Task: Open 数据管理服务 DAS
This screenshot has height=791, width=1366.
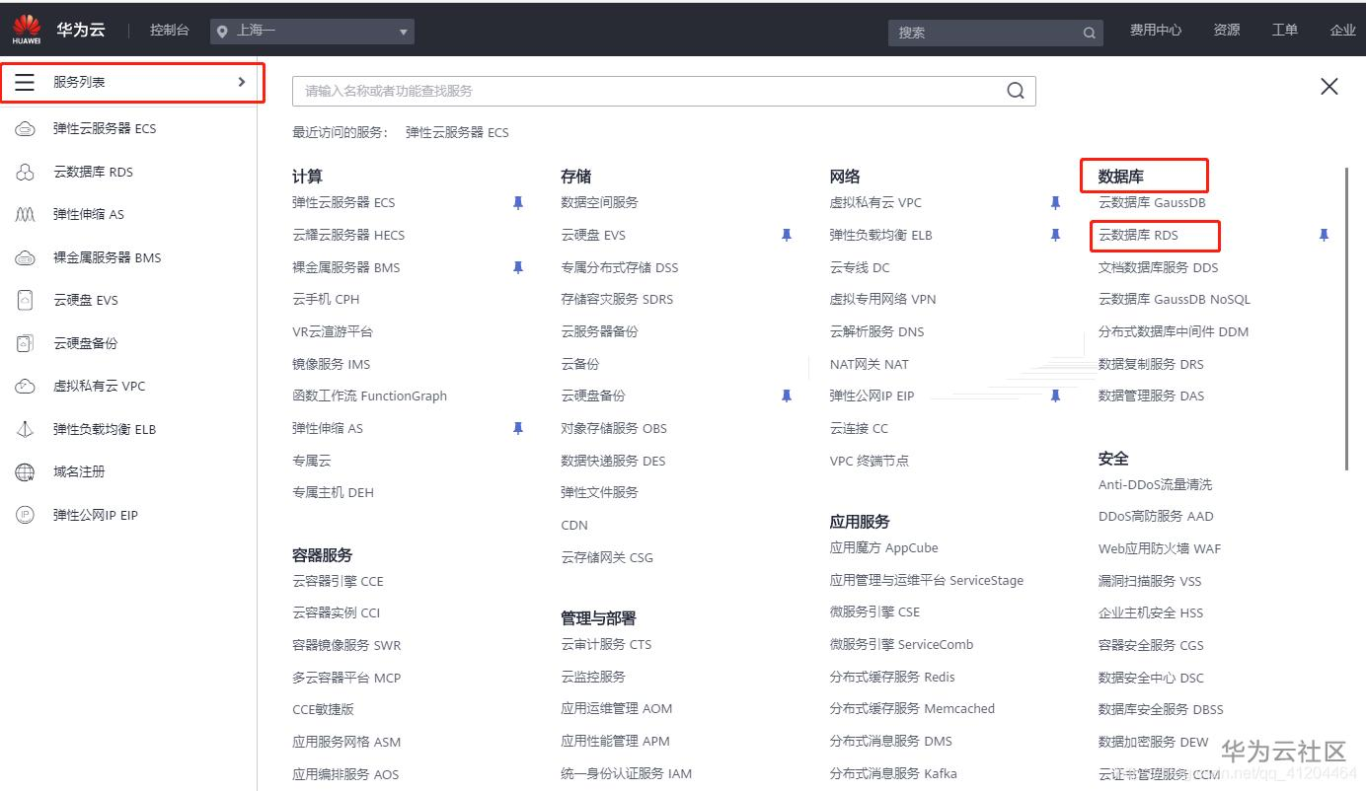Action: coord(1152,395)
